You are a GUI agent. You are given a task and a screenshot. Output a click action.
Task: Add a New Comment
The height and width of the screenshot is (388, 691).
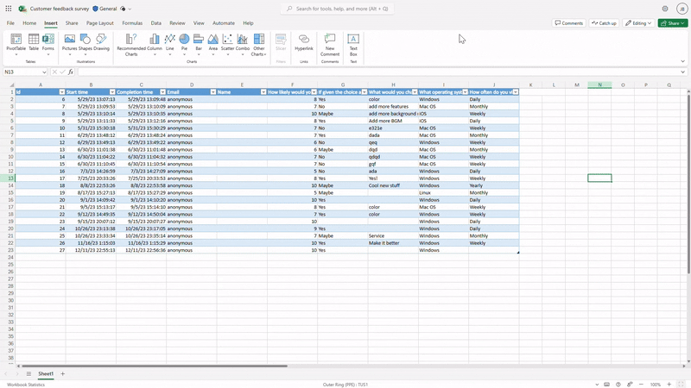(330, 45)
